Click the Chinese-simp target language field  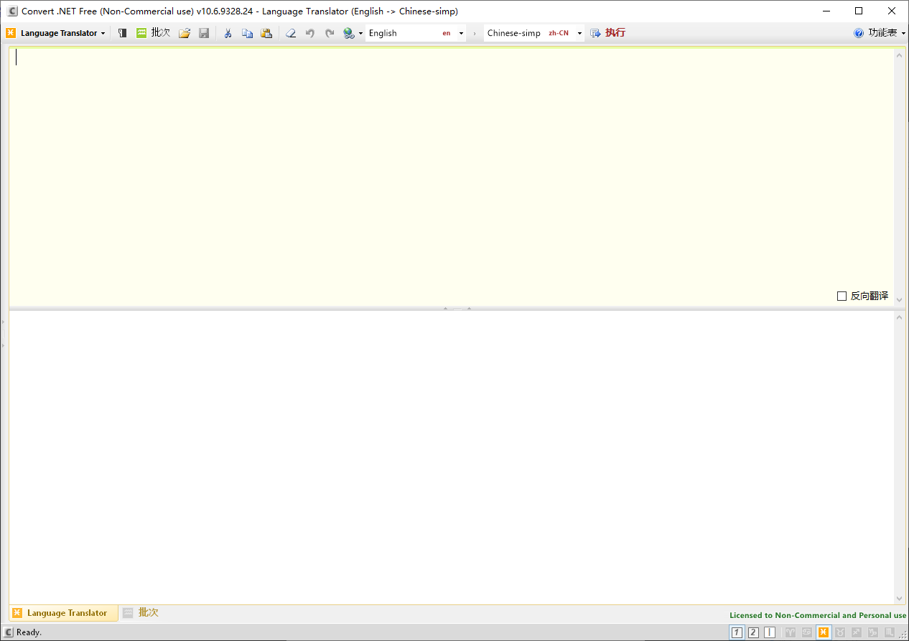[533, 33]
